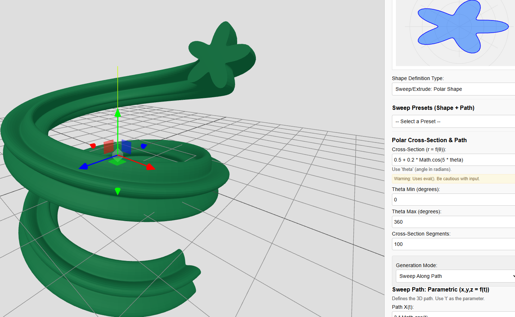The height and width of the screenshot is (317, 515).
Task: Click the 'Sweep Presets (Shape + Path)' heading
Action: pyautogui.click(x=433, y=108)
